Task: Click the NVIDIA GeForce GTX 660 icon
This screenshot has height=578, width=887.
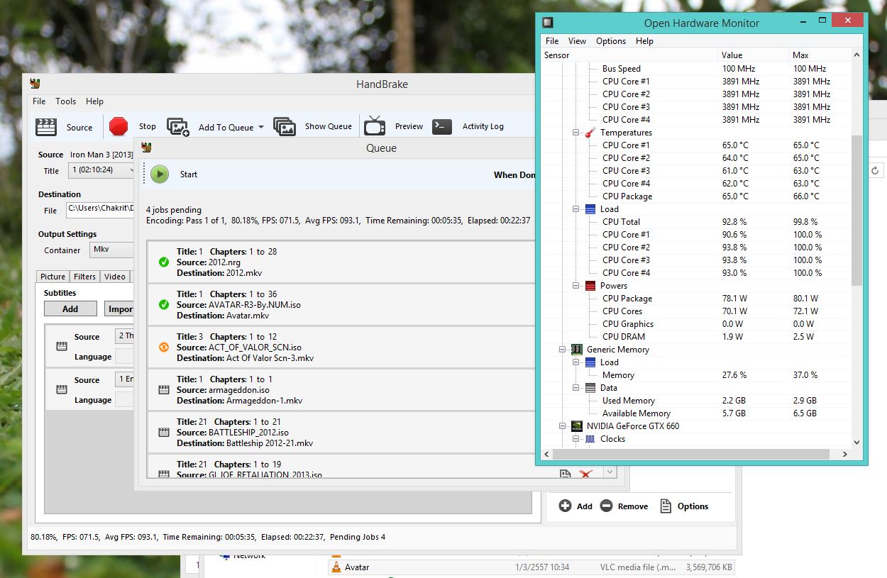Action: tap(577, 426)
